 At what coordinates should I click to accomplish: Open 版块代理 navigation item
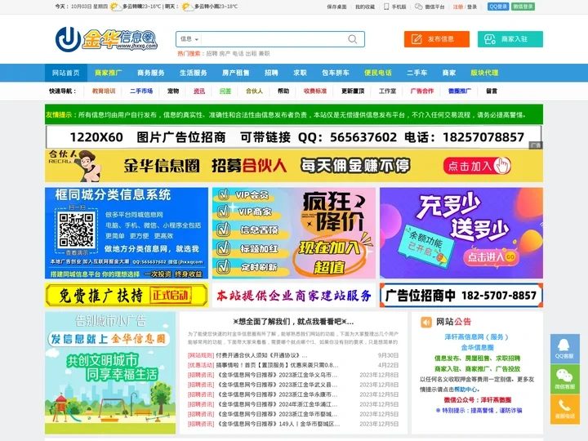click(x=484, y=73)
